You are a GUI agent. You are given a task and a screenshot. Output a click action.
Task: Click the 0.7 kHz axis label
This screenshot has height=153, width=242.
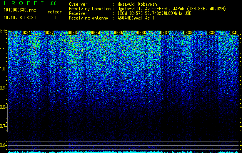(3, 126)
